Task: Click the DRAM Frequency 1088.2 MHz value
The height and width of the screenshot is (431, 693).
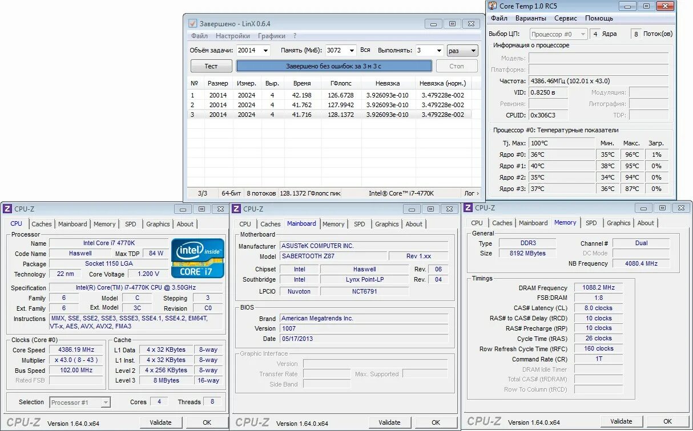Action: 598,288
